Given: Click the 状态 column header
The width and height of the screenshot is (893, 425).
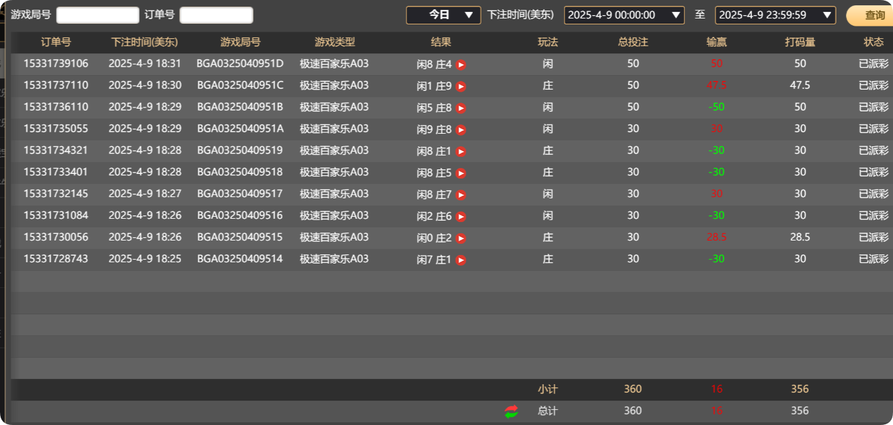Looking at the screenshot, I should 873,42.
